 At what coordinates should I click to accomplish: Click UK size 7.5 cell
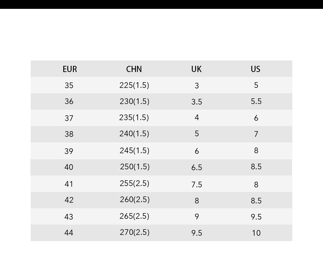pos(197,185)
